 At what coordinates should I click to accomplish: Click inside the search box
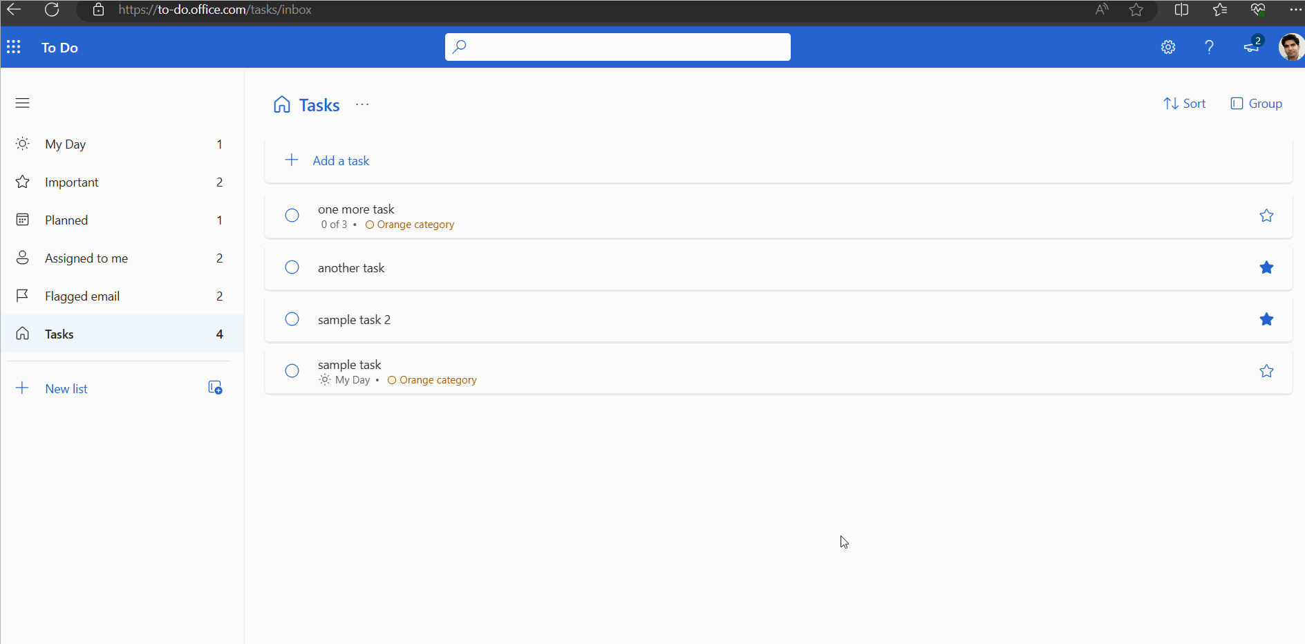tap(617, 46)
